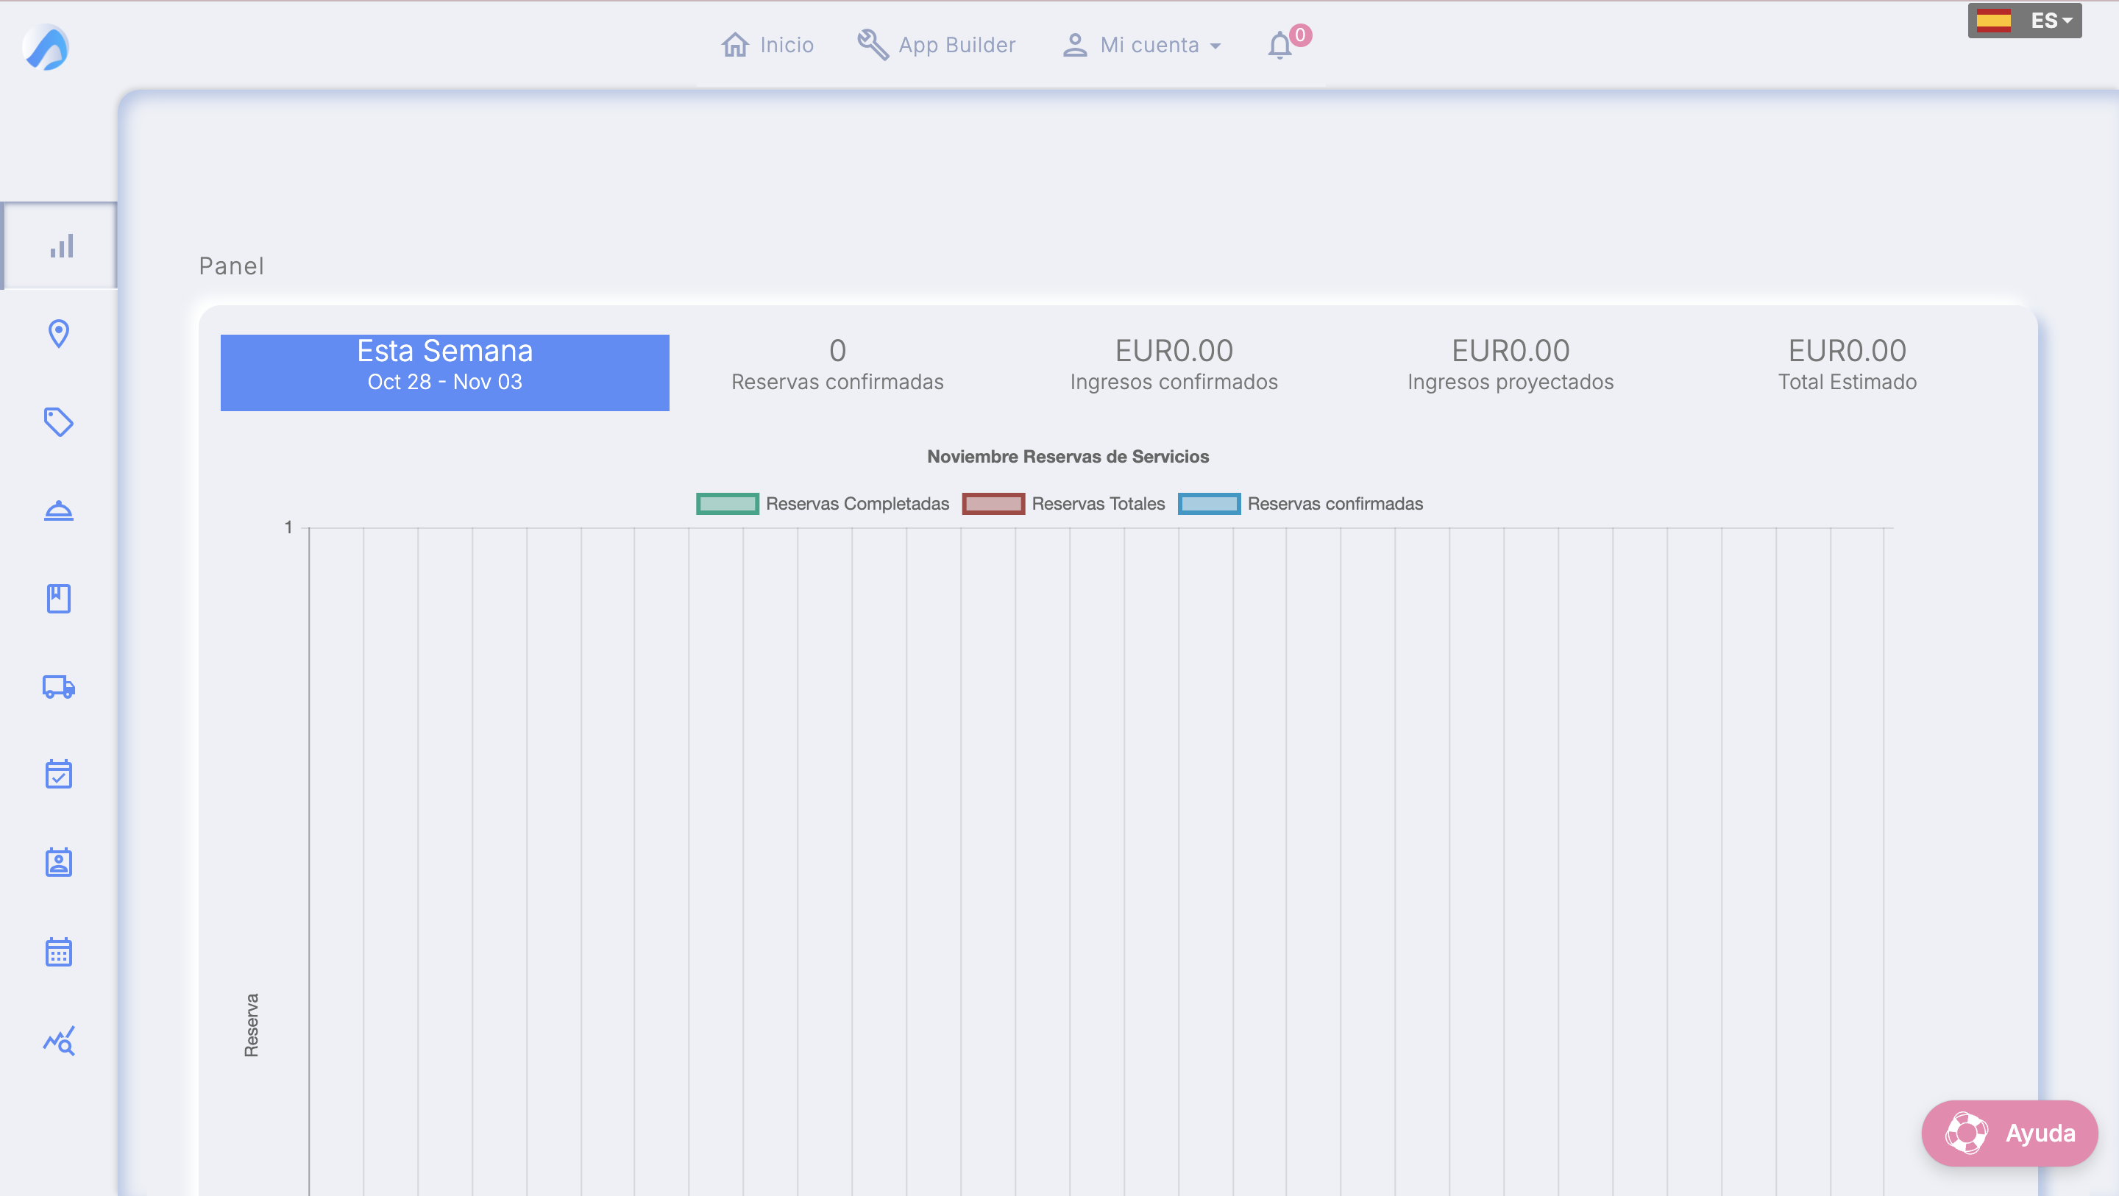Click the wrench icon beside App Builder
Viewport: 2119px width, 1196px height.
pyautogui.click(x=873, y=44)
